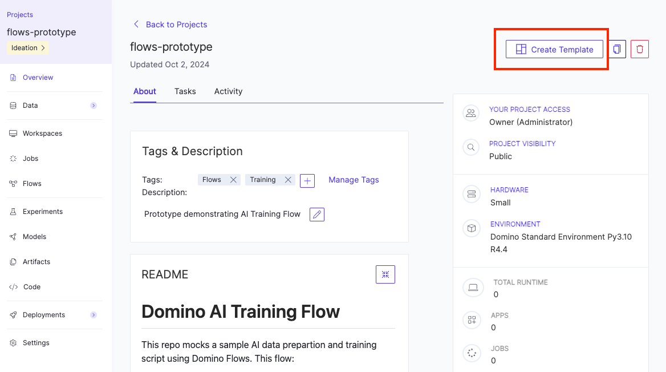The image size is (666, 372).
Task: Click the Jobs spinner icon in sidebar
Action: point(13,159)
